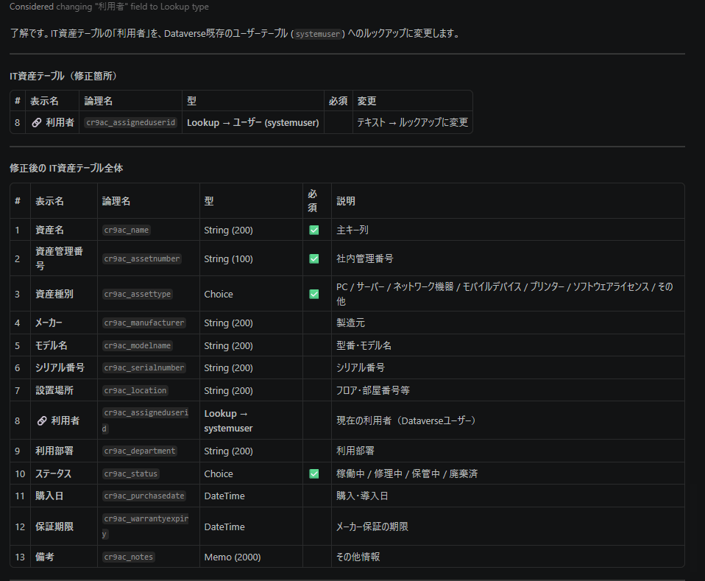Click the link icon beside 利用者 in the top table
Viewport: 705px width, 581px height.
point(36,123)
